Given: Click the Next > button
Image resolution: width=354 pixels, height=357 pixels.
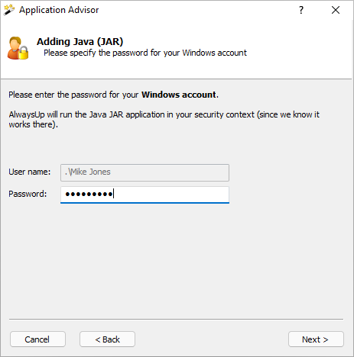Looking at the screenshot, I should click(316, 339).
